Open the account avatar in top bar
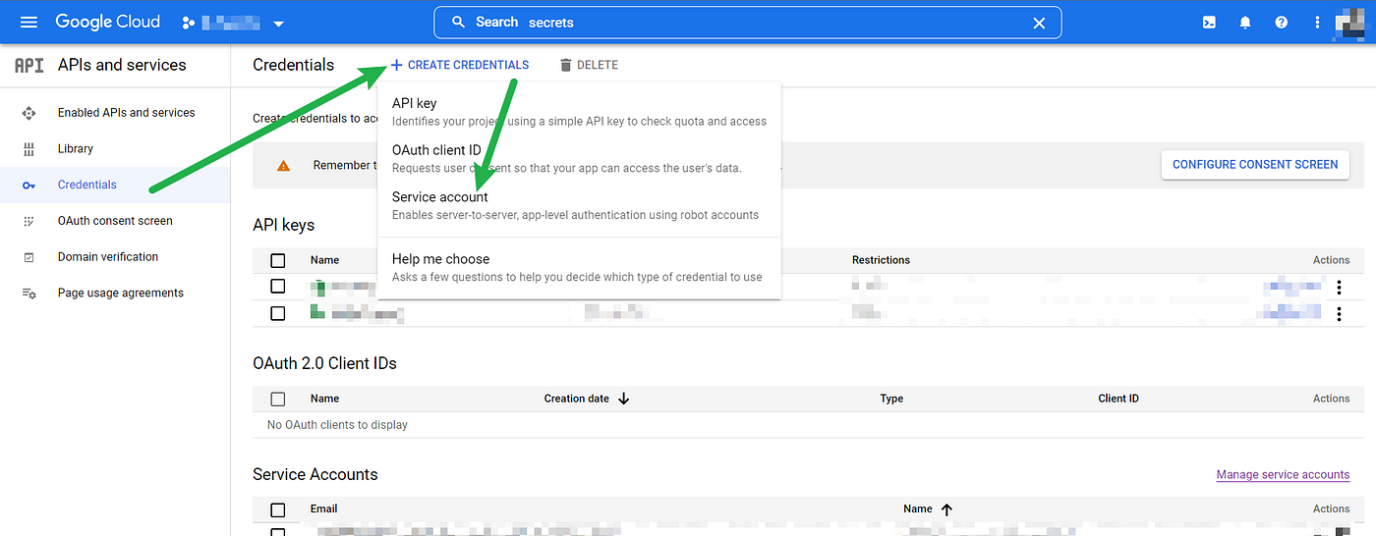The height and width of the screenshot is (536, 1376). (1348, 22)
